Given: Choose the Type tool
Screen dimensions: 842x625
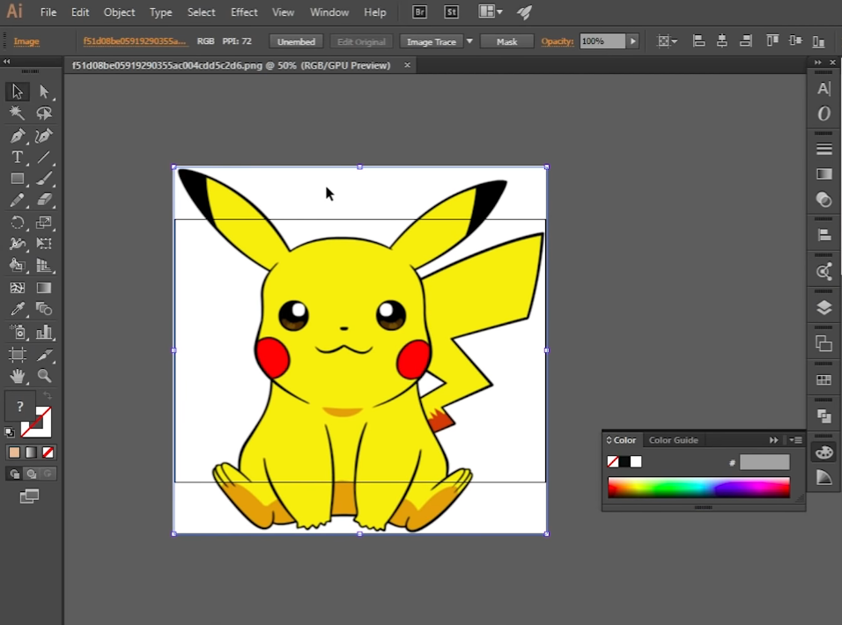Looking at the screenshot, I should point(18,158).
